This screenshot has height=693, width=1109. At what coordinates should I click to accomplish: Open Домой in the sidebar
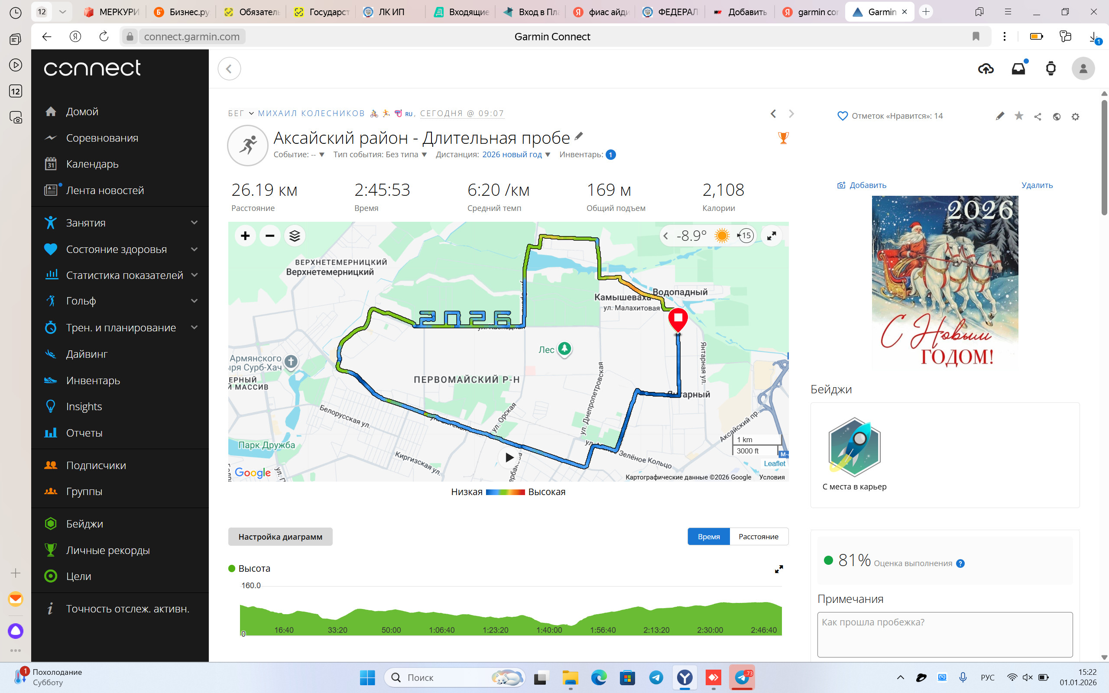(82, 111)
